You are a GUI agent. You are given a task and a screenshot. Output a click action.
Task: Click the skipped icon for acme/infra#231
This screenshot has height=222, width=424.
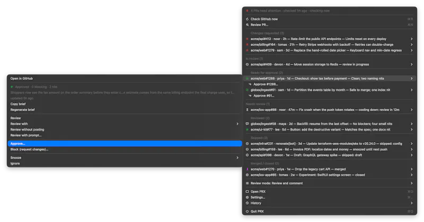[x=247, y=144]
